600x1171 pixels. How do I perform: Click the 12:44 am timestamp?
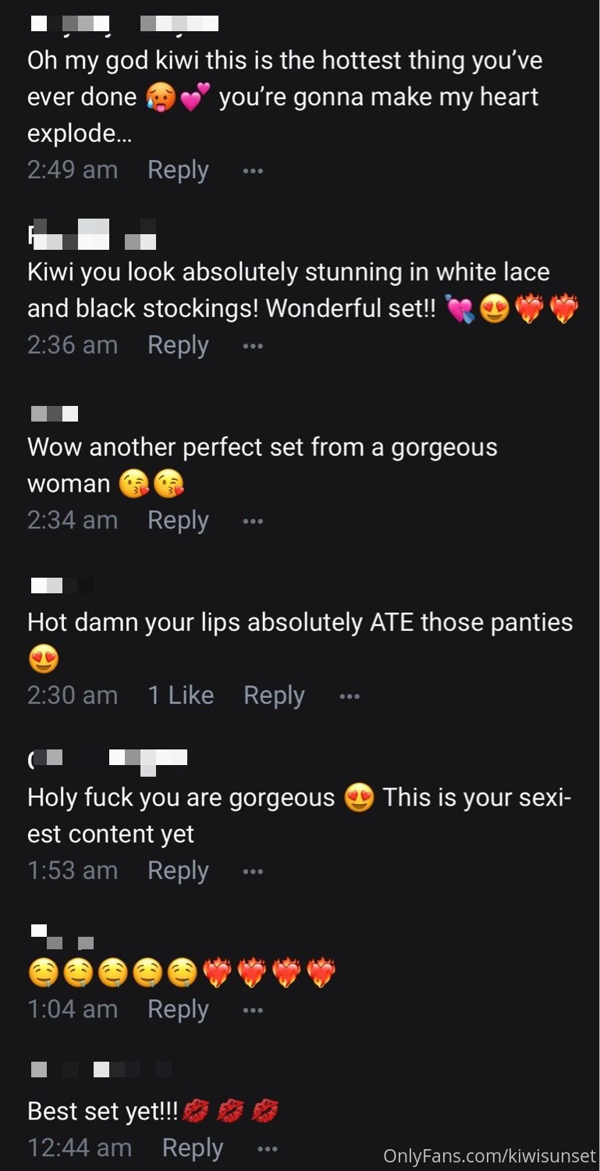click(x=80, y=1148)
